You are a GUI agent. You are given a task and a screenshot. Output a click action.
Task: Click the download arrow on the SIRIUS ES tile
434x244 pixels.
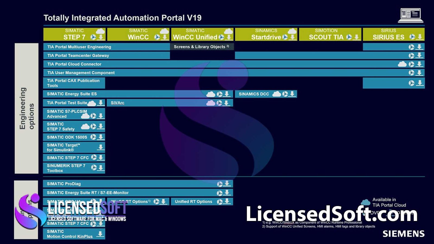click(420, 37)
